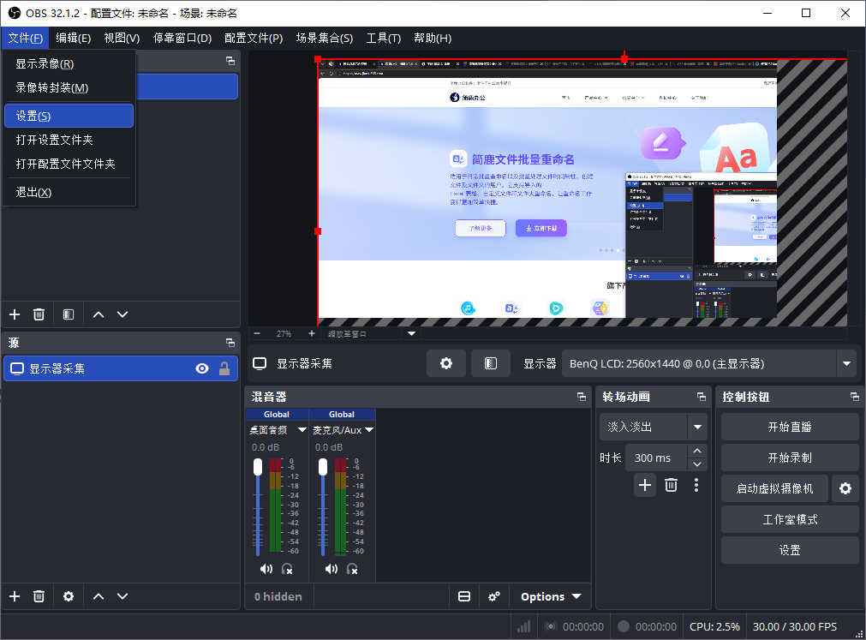Mute the 桌面音频 channel
The width and height of the screenshot is (866, 640).
266,569
